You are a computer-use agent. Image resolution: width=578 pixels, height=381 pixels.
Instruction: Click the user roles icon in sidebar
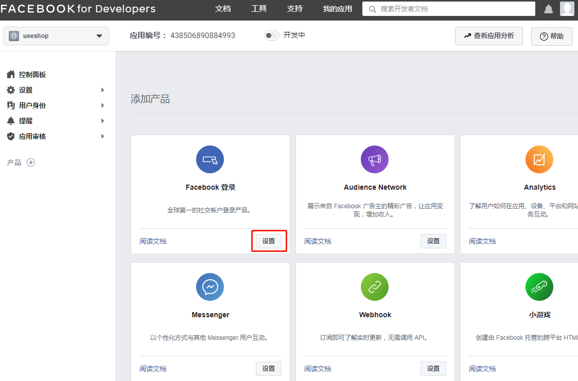[11, 105]
